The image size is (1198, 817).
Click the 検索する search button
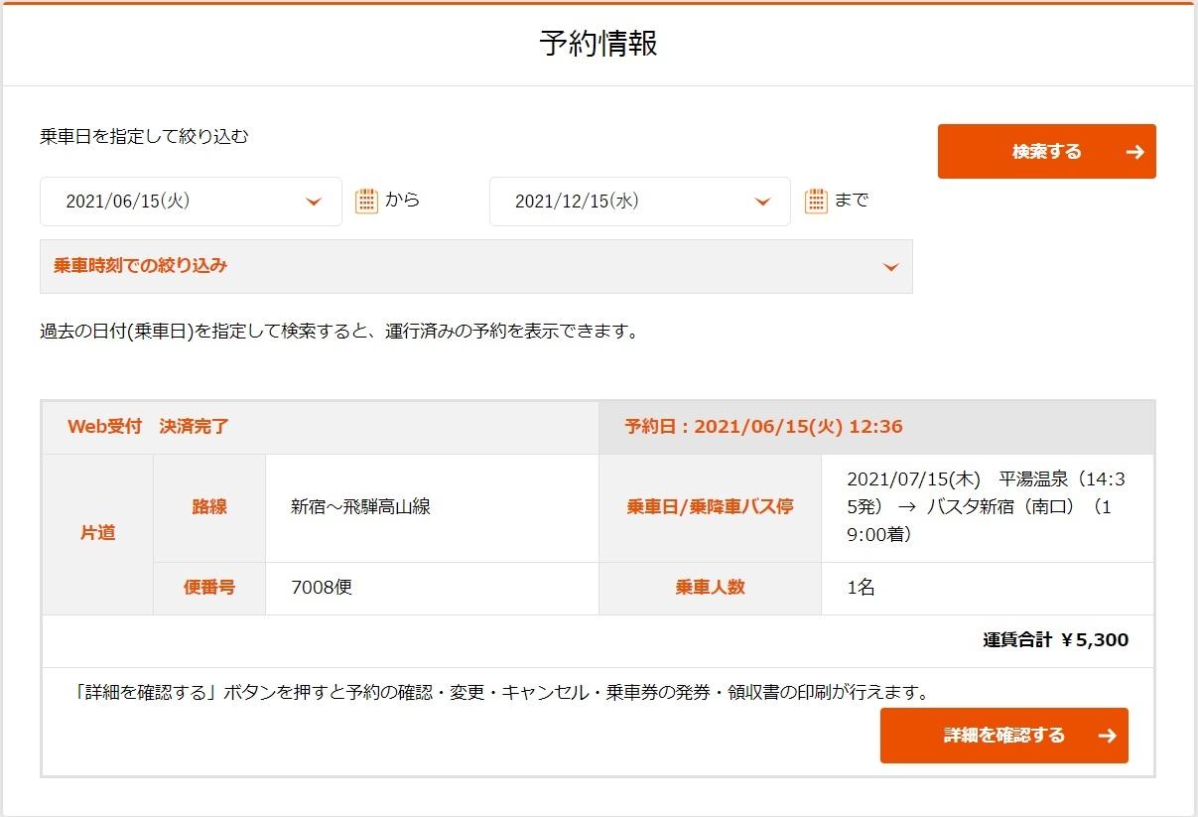(1046, 152)
